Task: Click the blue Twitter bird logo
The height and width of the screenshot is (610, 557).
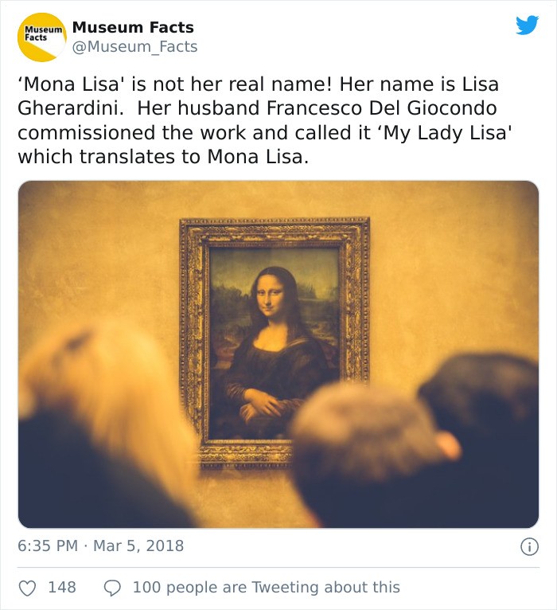Action: [527, 25]
